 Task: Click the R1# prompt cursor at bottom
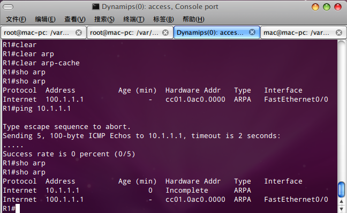(x=18, y=208)
